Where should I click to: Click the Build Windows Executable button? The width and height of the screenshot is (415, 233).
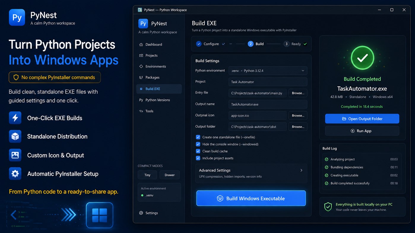tap(251, 198)
